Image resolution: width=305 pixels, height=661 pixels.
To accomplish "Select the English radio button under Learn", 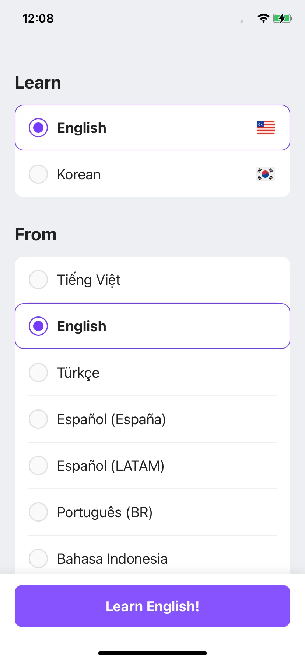I will point(38,128).
